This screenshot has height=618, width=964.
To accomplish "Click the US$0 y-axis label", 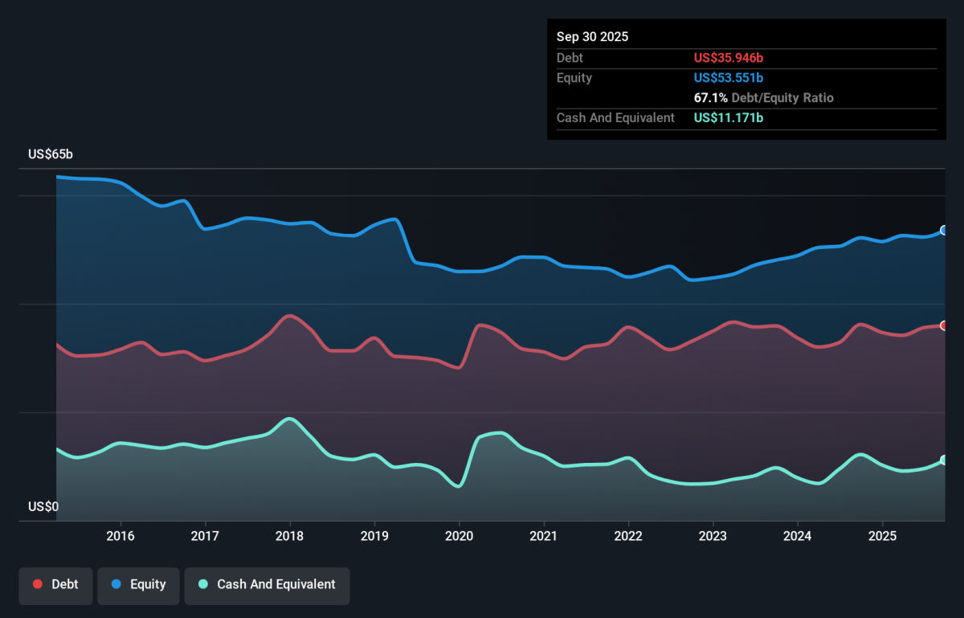I will coord(43,507).
